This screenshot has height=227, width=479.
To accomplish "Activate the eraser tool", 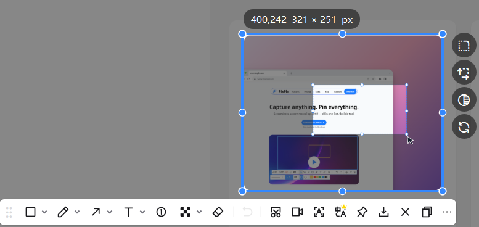I will [218, 212].
